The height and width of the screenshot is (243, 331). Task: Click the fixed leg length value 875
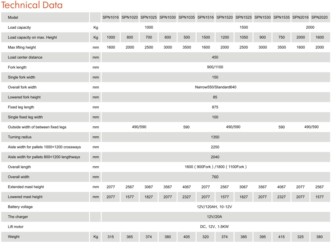215,107
